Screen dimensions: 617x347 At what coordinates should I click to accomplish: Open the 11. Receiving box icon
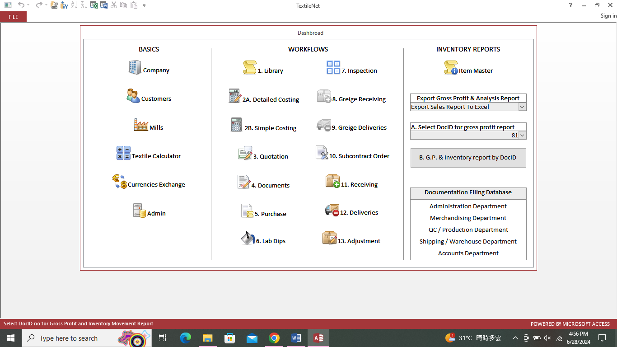tap(332, 182)
